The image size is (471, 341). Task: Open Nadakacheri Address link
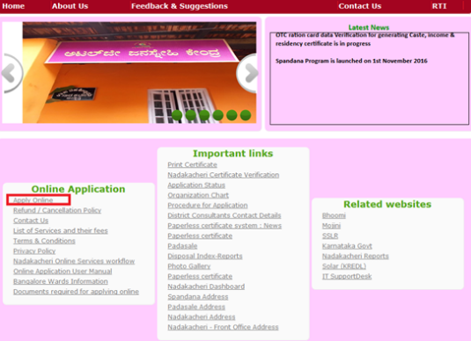pyautogui.click(x=202, y=317)
